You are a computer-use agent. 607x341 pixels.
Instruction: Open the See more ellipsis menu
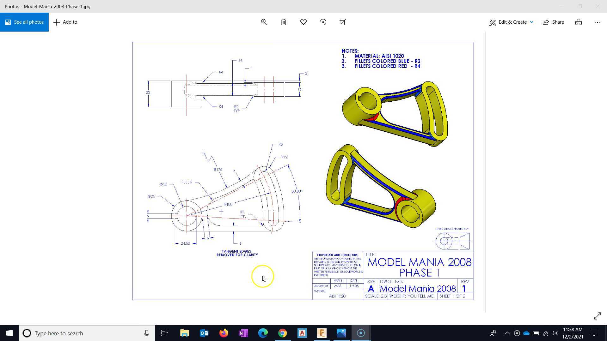click(x=597, y=22)
